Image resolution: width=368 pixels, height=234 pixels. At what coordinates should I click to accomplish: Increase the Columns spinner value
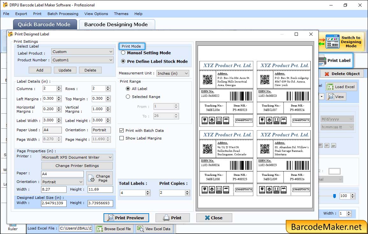(x=59, y=87)
